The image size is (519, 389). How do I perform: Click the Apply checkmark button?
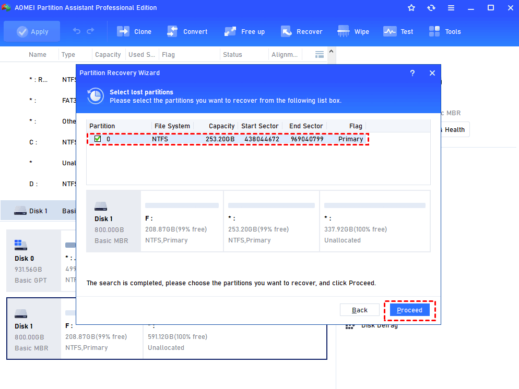pyautogui.click(x=32, y=32)
